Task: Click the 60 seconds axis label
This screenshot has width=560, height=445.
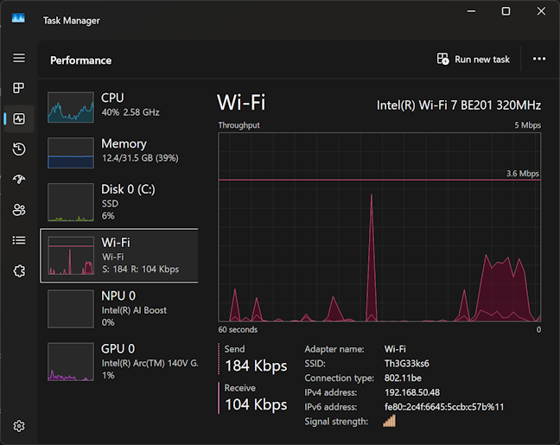Action: point(238,329)
